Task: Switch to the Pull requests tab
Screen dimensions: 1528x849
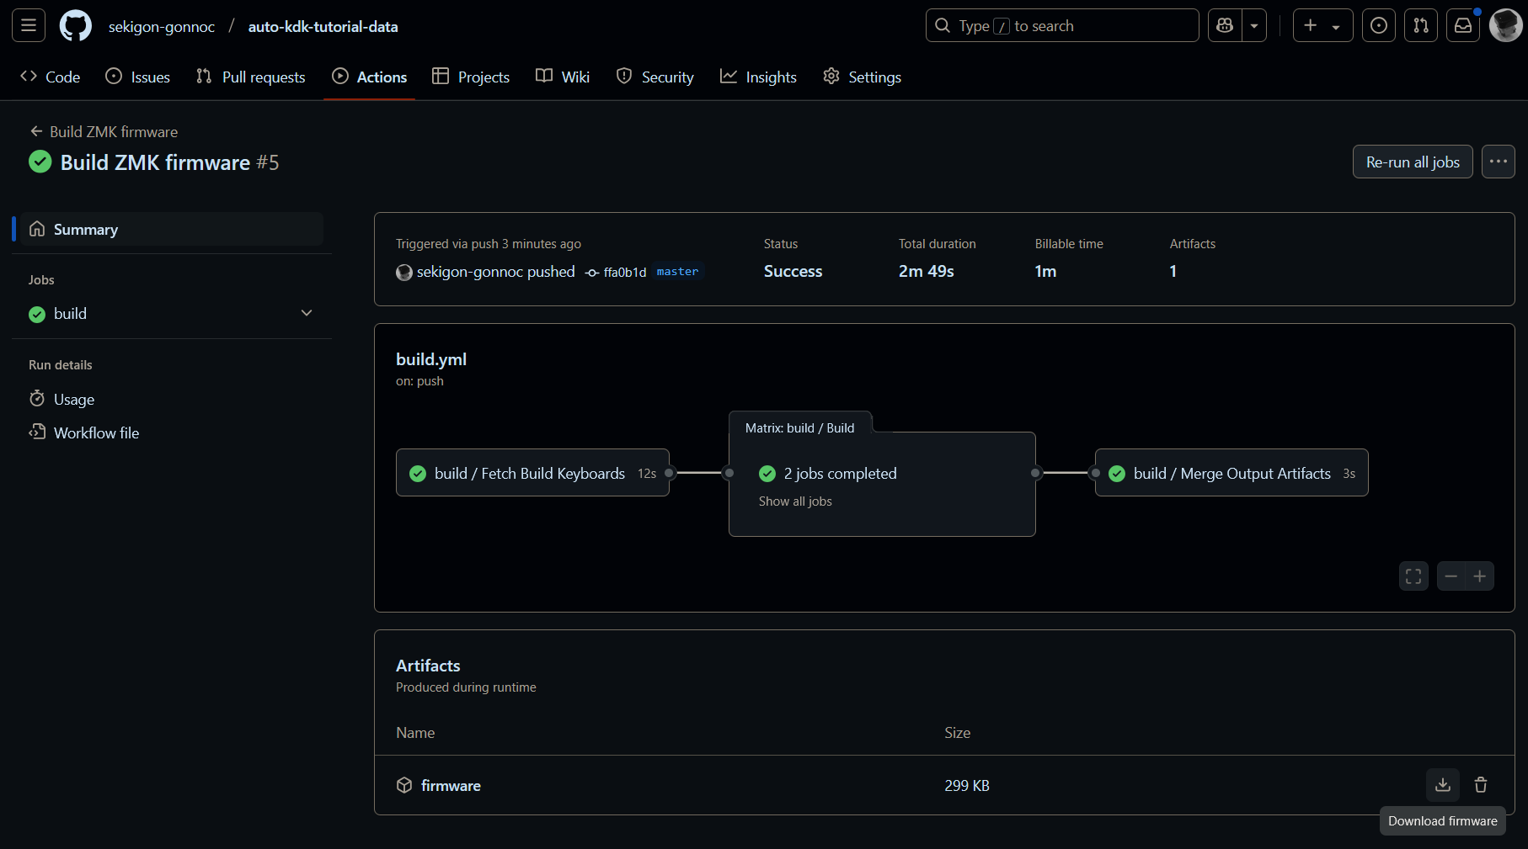Action: pos(251,77)
